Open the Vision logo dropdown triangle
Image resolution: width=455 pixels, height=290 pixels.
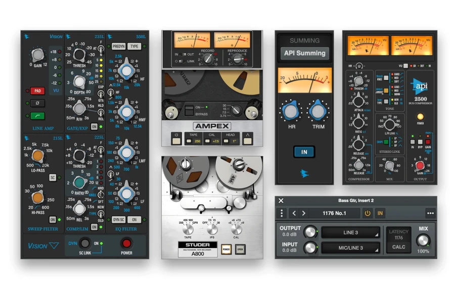[54, 245]
